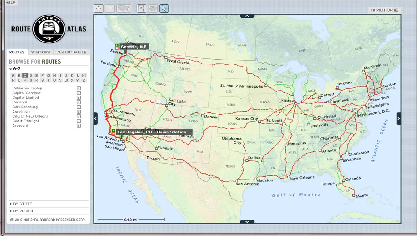Image resolution: width=417 pixels, height=236 pixels.
Task: Activate the pan hand tool
Action: (x=153, y=9)
